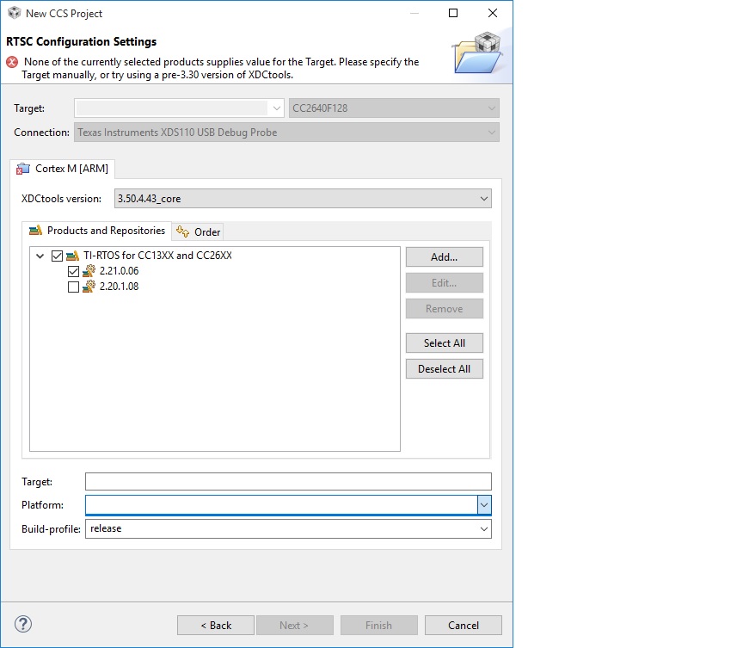Click the Add... button
The width and height of the screenshot is (743, 648).
(445, 257)
